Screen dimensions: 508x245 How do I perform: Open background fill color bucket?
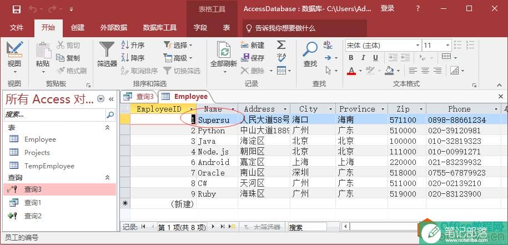(389, 71)
